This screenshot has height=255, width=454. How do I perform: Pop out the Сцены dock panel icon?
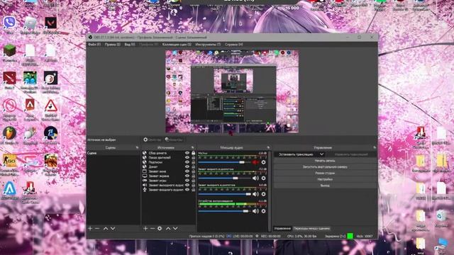pyautogui.click(x=137, y=147)
